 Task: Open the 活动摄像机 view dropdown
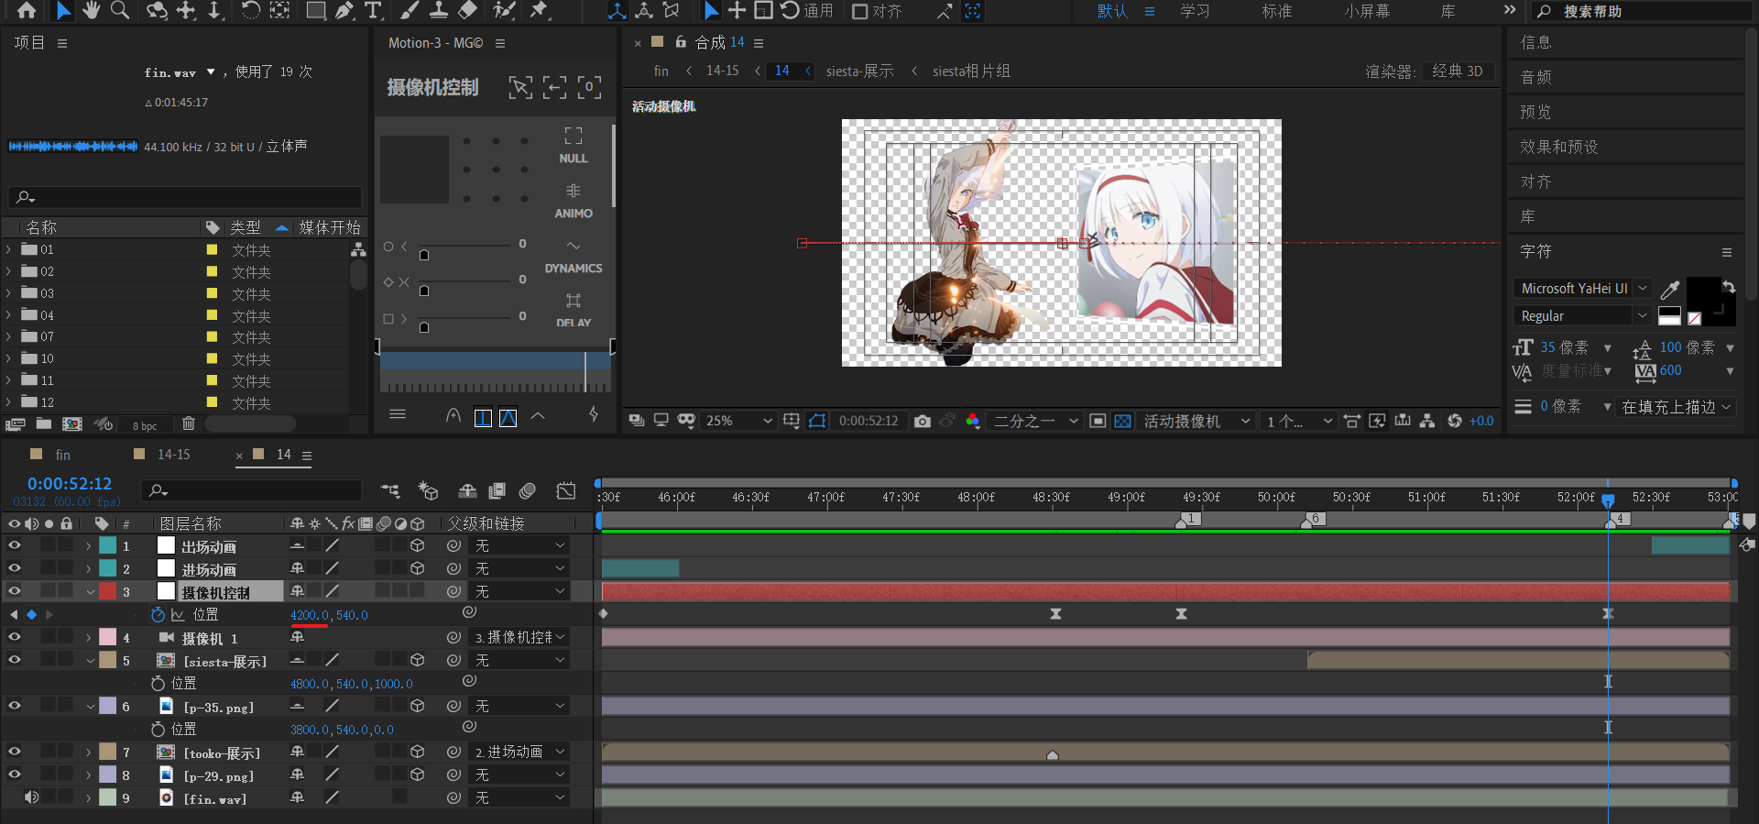point(1196,421)
